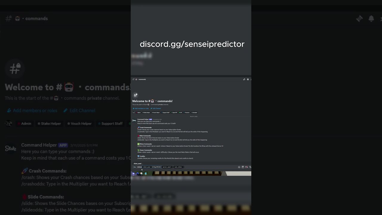Viewport: 382px width, 215px height.
Task: Select the Stake Helper role tag
Action: point(146,113)
